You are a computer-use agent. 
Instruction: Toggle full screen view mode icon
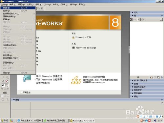[x=8, y=96]
